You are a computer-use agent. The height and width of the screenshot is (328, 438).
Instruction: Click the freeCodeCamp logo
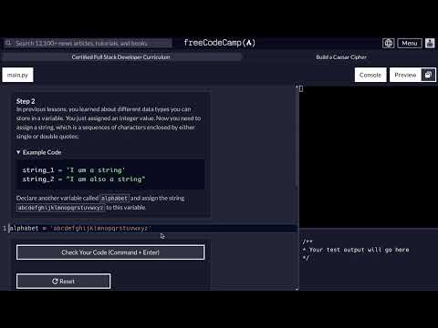(219, 43)
